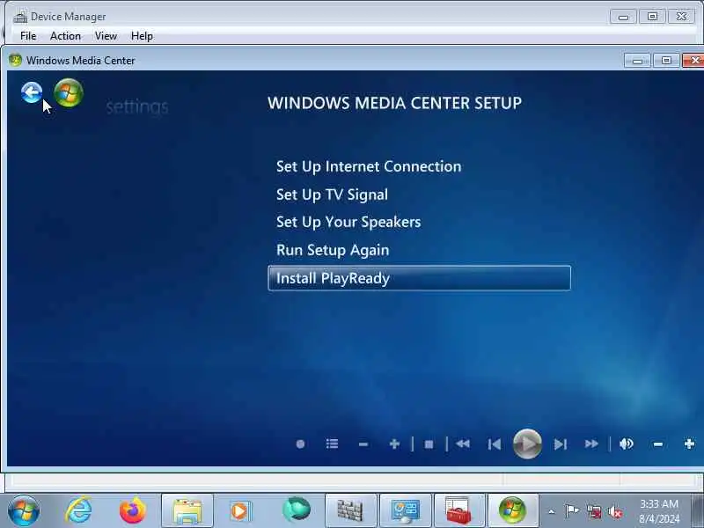Click the Media Center title bar icon

[15, 60]
